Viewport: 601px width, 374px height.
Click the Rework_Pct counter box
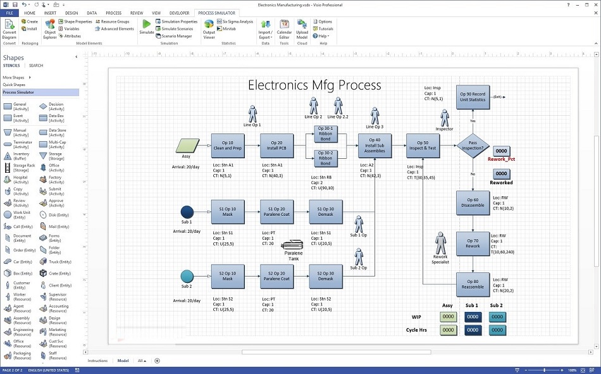pos(501,151)
